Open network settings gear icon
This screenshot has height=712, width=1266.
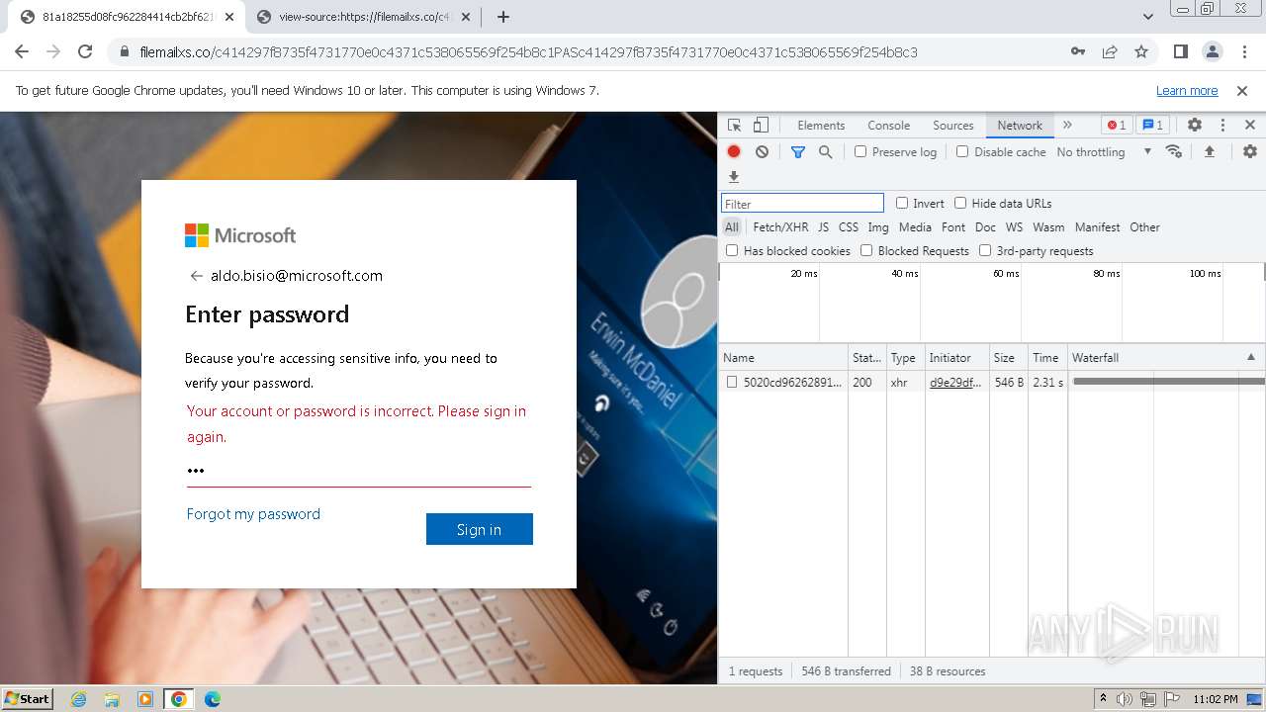[1250, 151]
